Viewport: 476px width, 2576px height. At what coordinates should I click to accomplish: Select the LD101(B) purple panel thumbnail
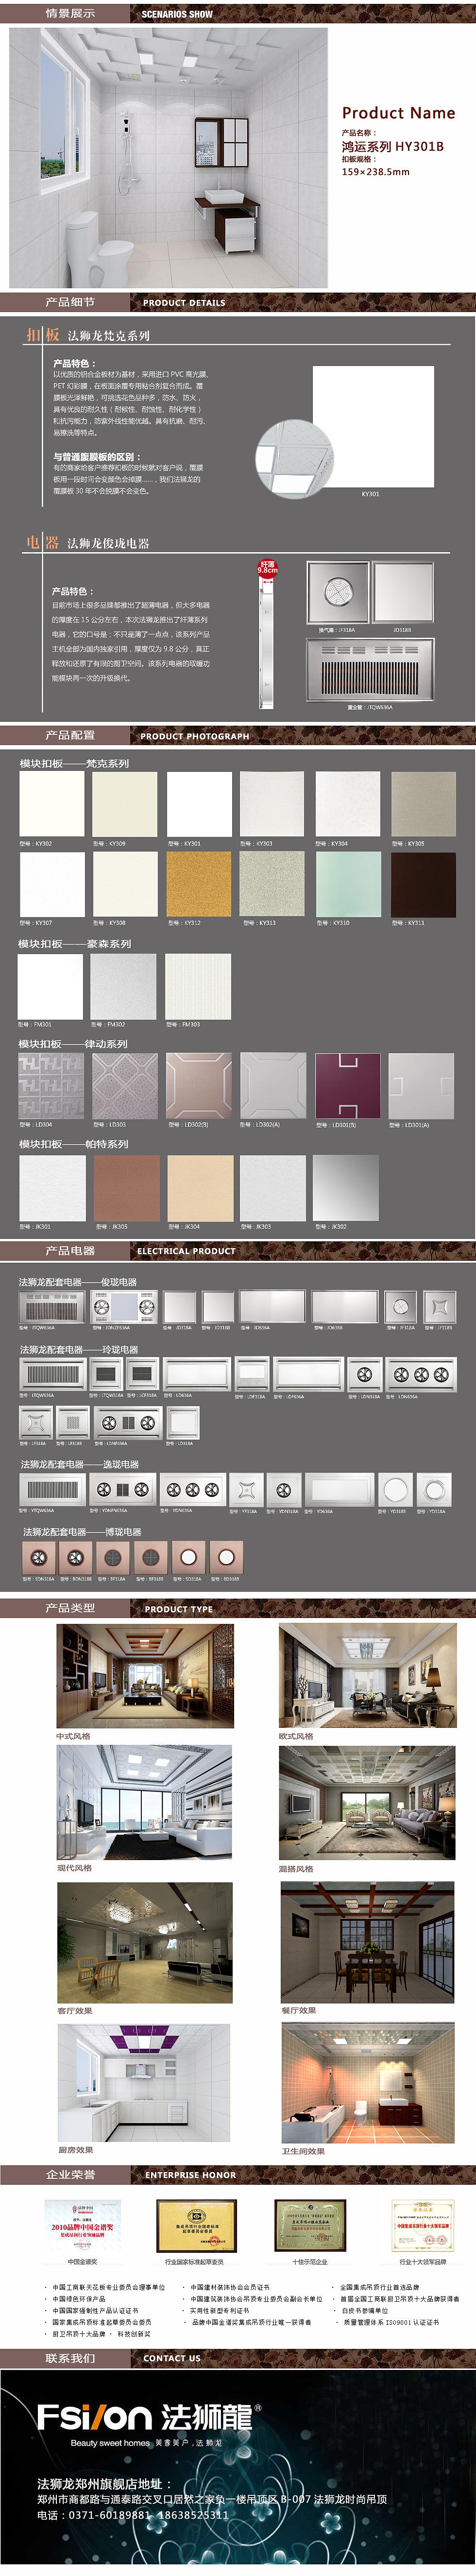348,1085
